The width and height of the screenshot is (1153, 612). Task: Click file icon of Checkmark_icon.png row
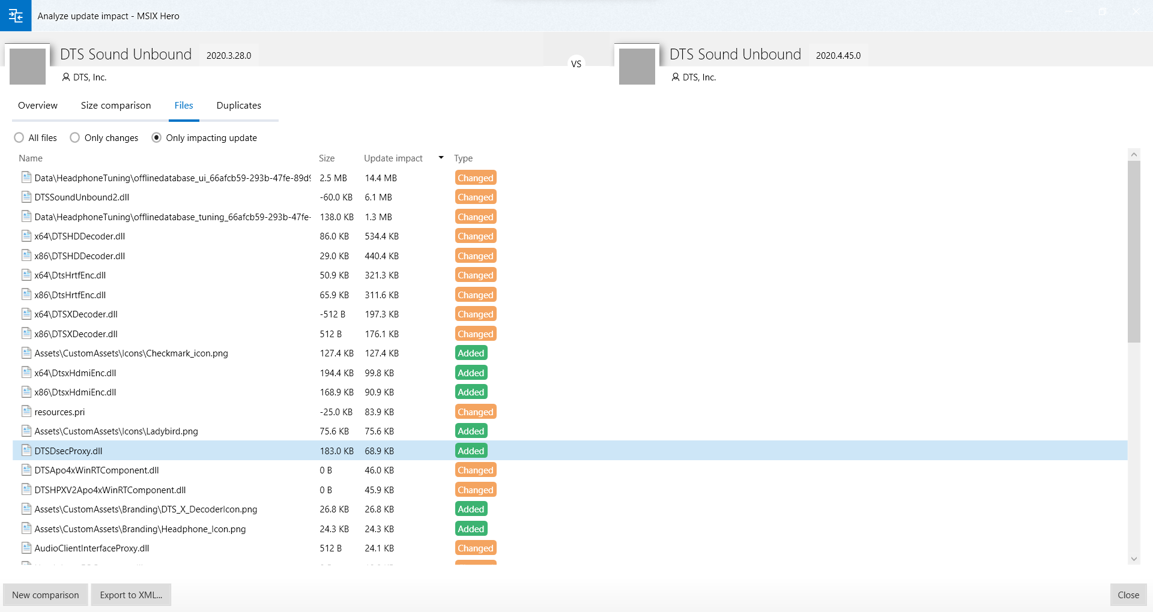point(26,353)
